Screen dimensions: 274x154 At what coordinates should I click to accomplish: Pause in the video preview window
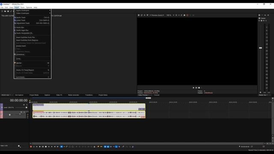click(196, 88)
